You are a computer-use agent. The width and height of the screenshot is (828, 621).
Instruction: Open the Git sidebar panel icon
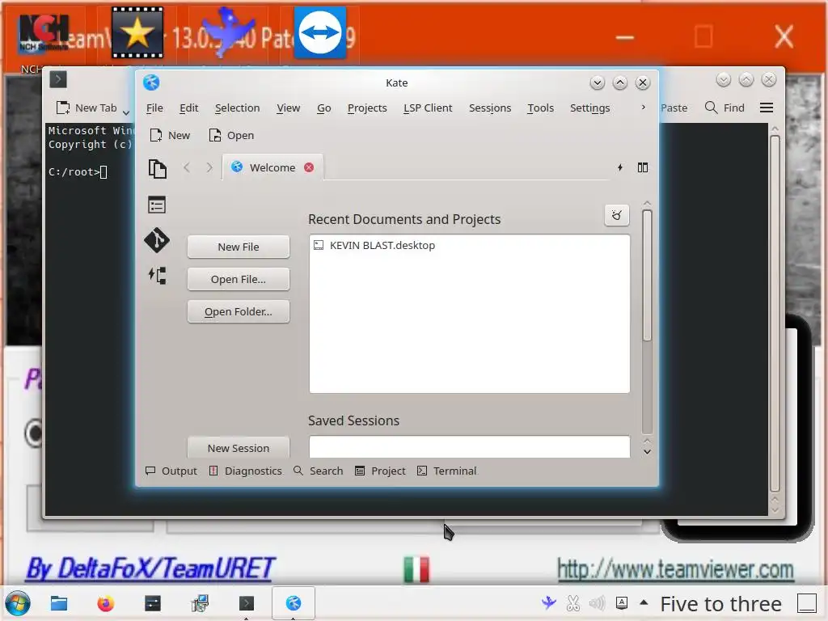(x=157, y=239)
